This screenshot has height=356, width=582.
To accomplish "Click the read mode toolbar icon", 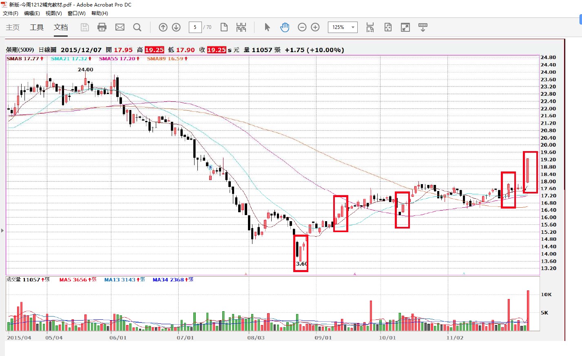I will coord(423,27).
